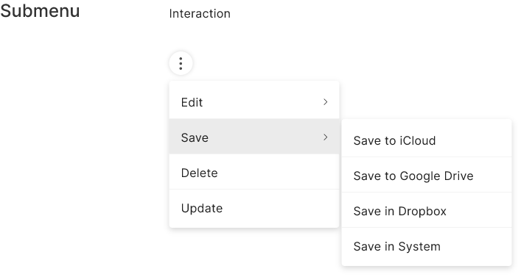Trigger the Delete action in dropdown
Image resolution: width=521 pixels, height=277 pixels.
click(x=254, y=172)
